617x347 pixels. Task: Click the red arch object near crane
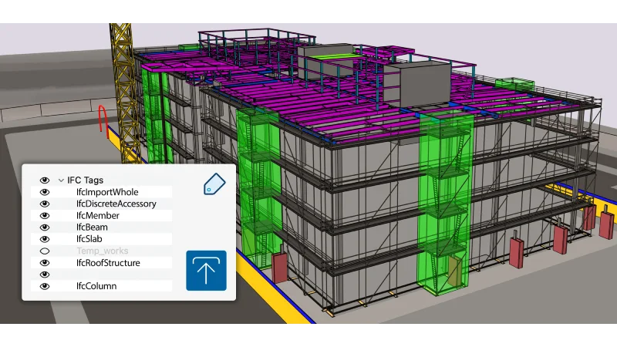103,122
